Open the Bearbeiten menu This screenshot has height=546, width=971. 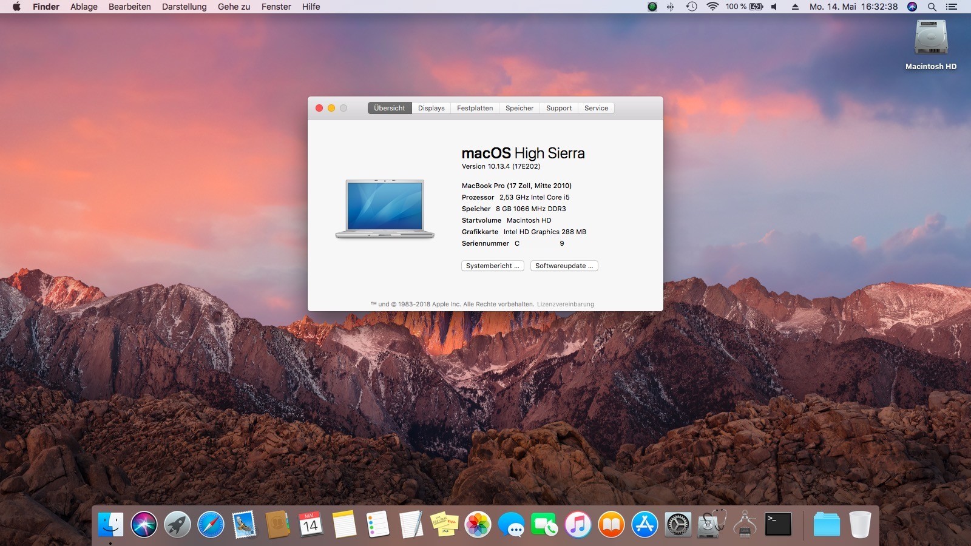[130, 7]
